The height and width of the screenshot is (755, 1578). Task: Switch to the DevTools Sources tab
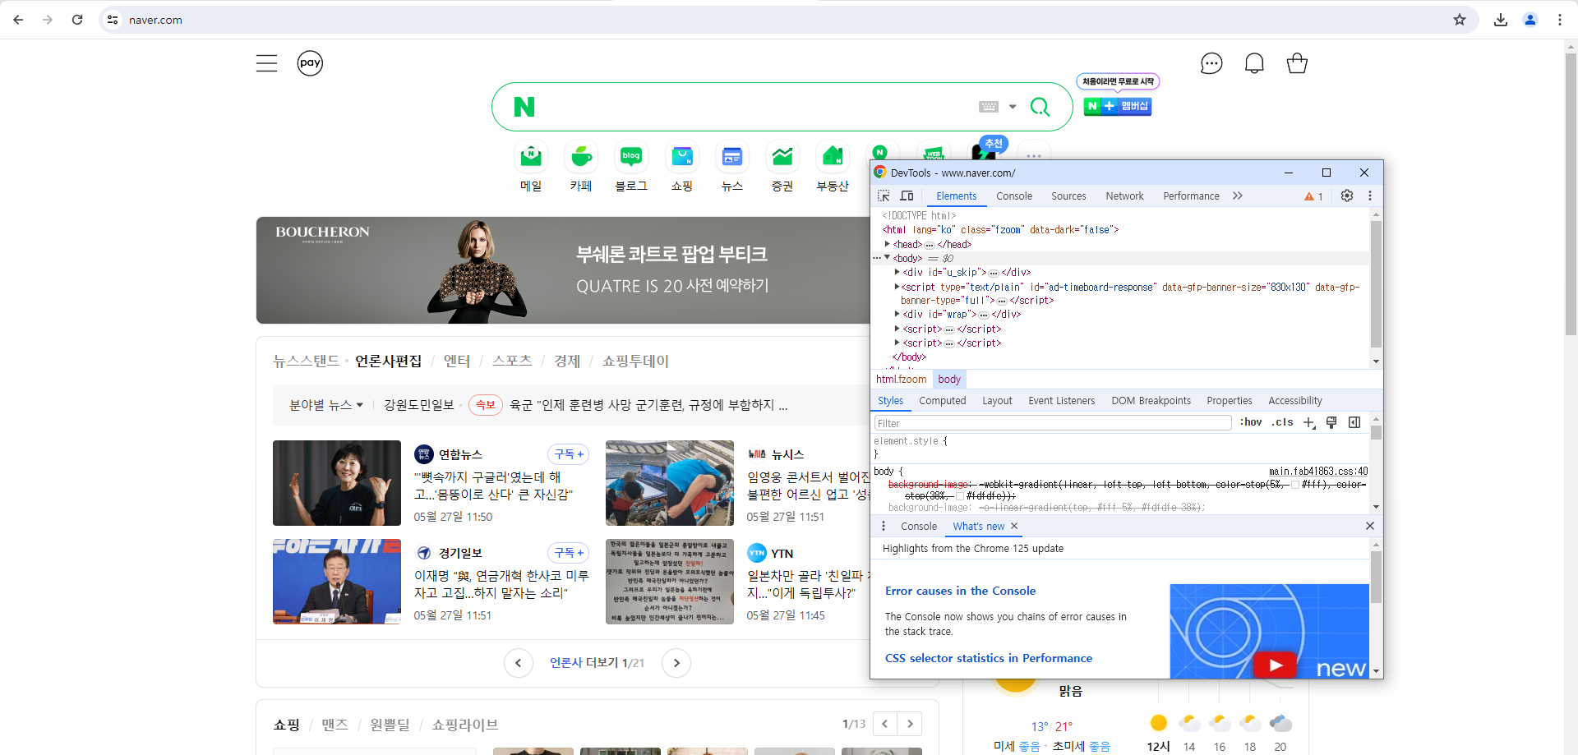(x=1068, y=196)
